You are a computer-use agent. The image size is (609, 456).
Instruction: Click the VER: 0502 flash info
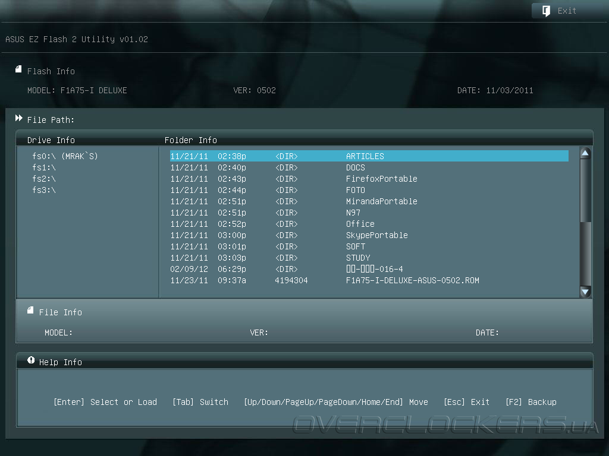coord(255,90)
